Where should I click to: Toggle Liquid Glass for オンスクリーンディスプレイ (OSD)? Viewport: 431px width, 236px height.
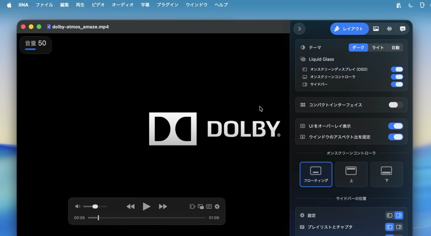click(x=397, y=69)
